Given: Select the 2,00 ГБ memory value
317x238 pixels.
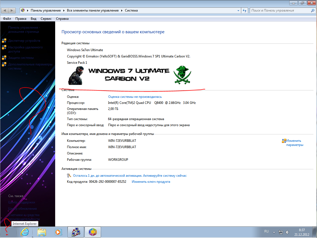Looking at the screenshot, I should coord(113,109).
